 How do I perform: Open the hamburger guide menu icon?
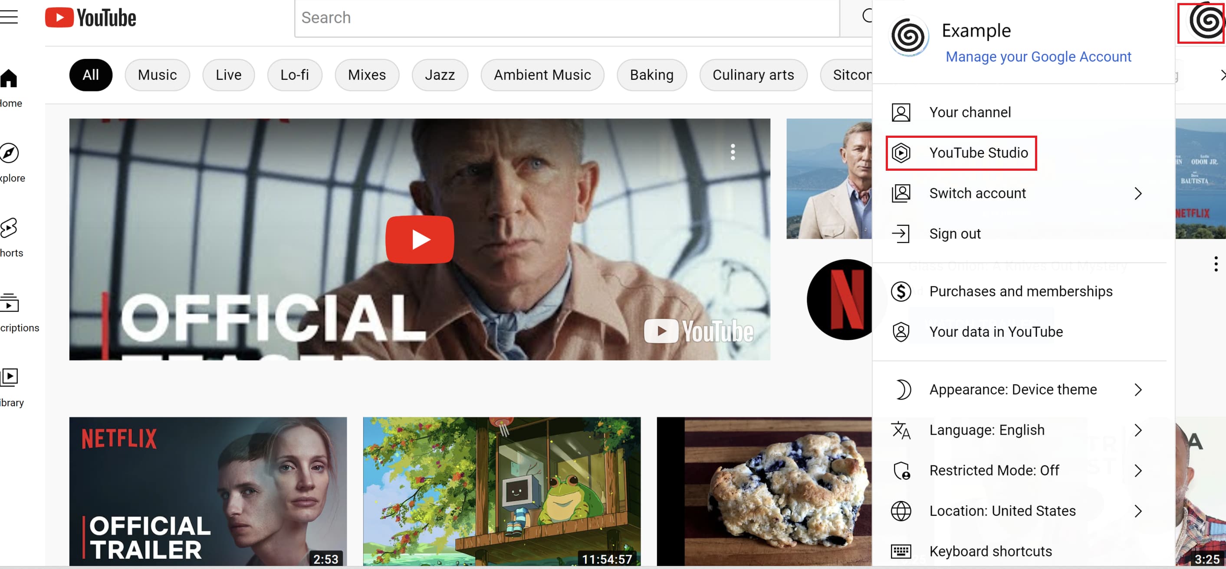[x=9, y=17]
